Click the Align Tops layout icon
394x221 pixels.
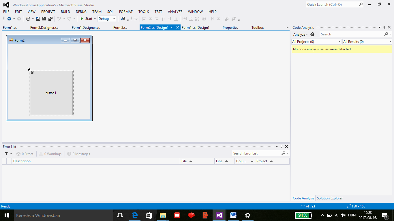click(x=163, y=19)
